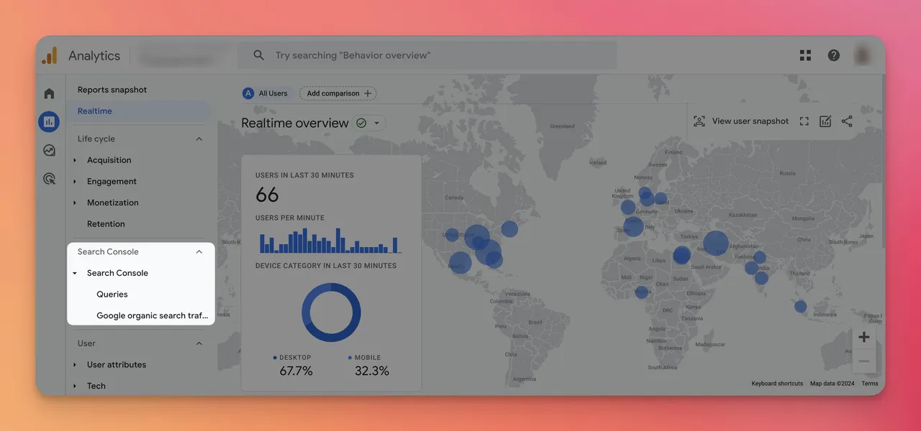Open the Advertising icon in the left rail
Image resolution: width=921 pixels, height=431 pixels.
pyautogui.click(x=49, y=179)
